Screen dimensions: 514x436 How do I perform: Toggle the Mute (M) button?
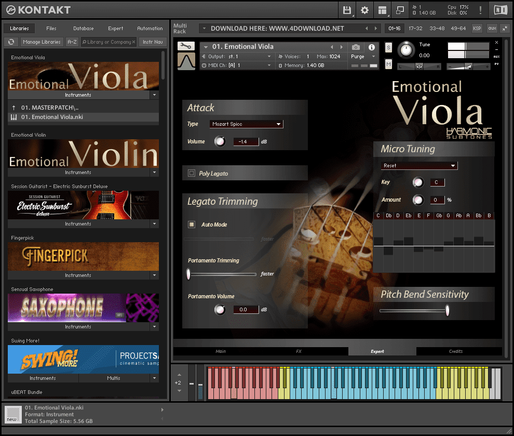click(x=388, y=64)
